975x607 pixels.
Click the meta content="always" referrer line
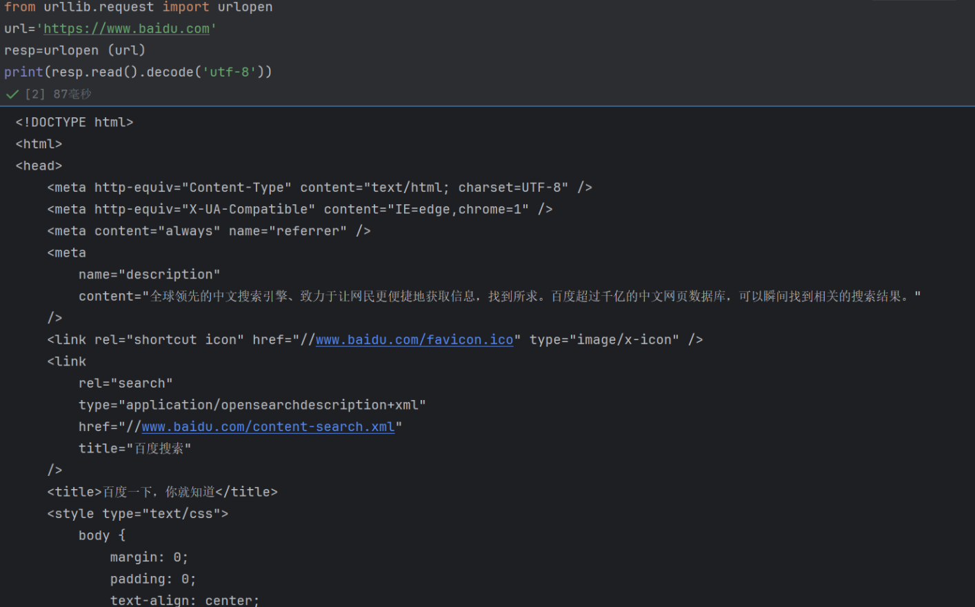[x=209, y=230]
